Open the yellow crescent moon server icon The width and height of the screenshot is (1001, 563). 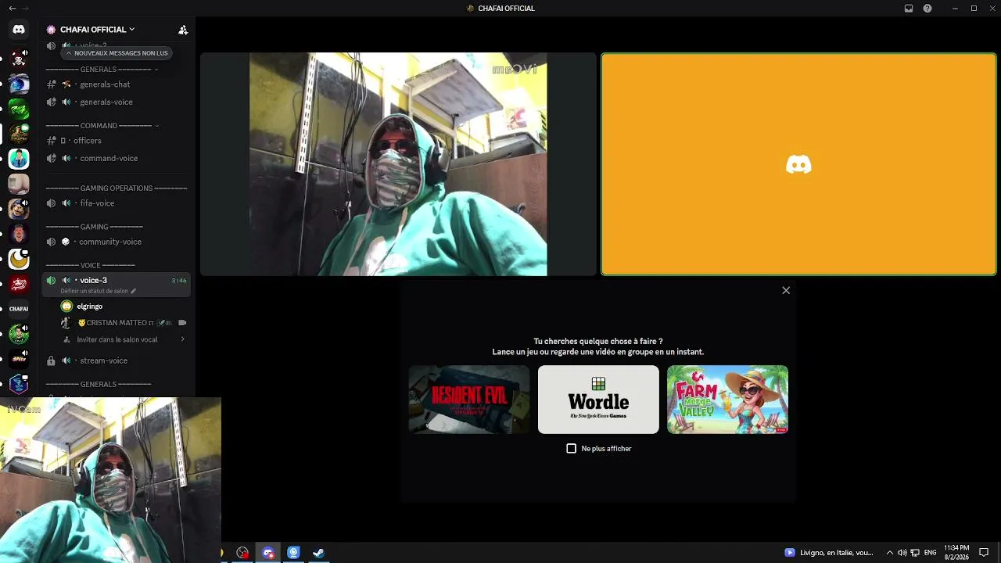pyautogui.click(x=19, y=260)
